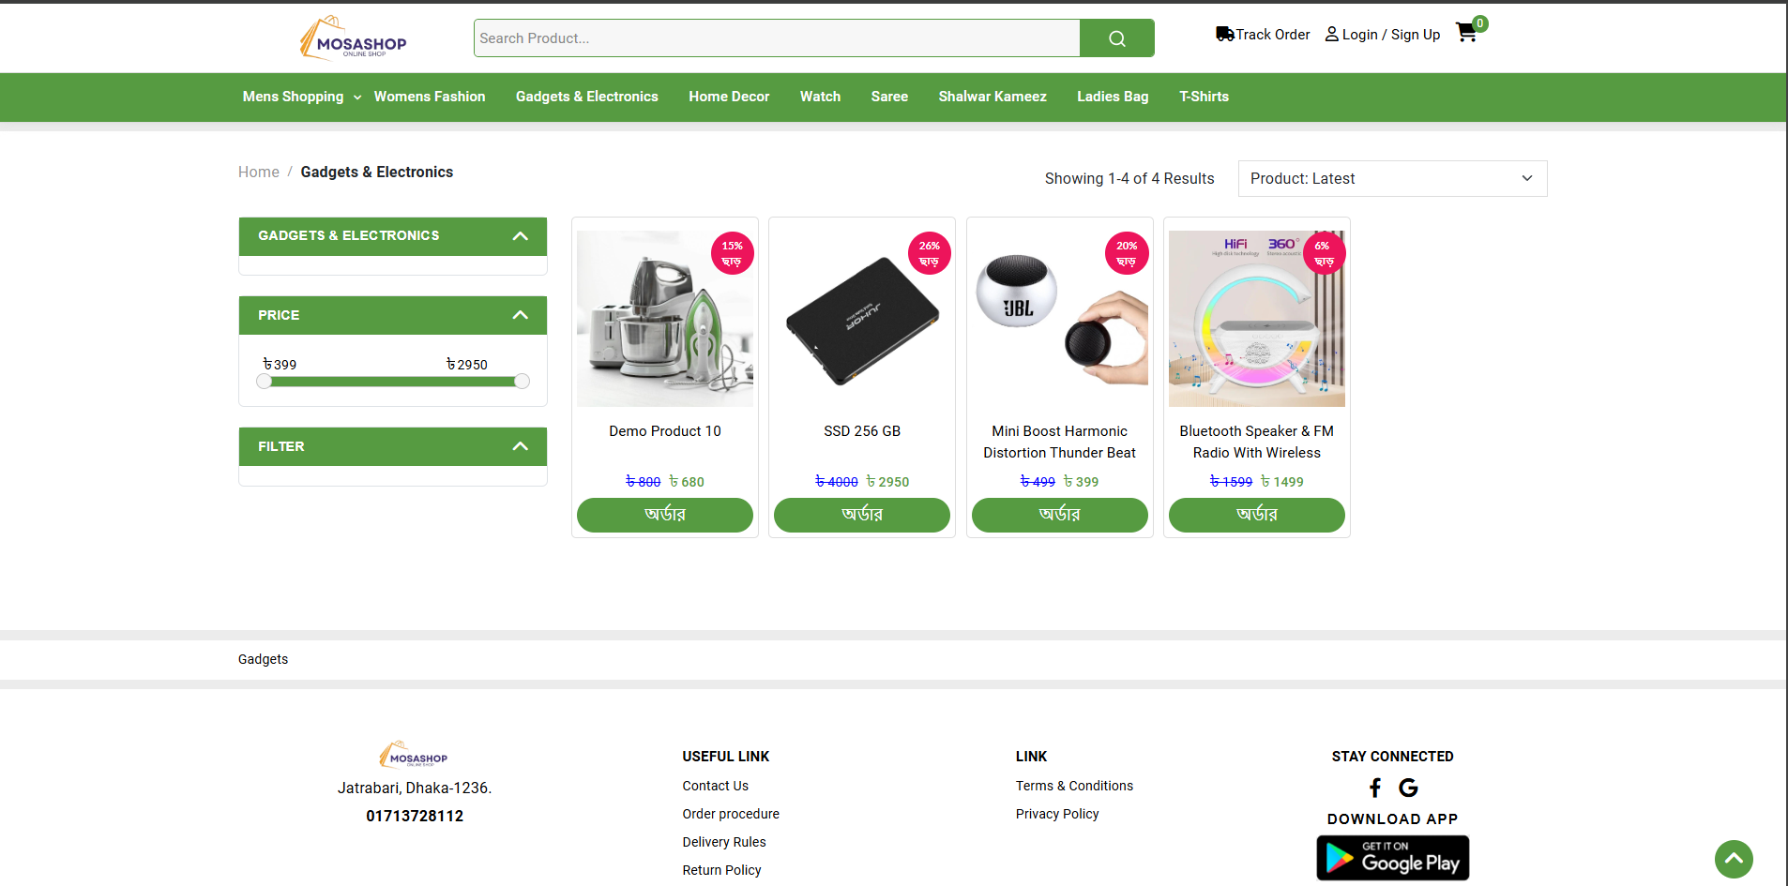Click the maximum price slider handle
1788x886 pixels.
(x=522, y=382)
